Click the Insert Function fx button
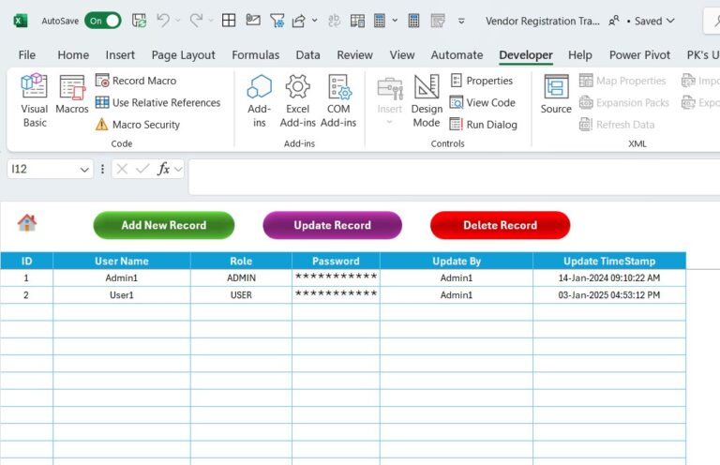The height and width of the screenshot is (465, 720). tap(162, 169)
